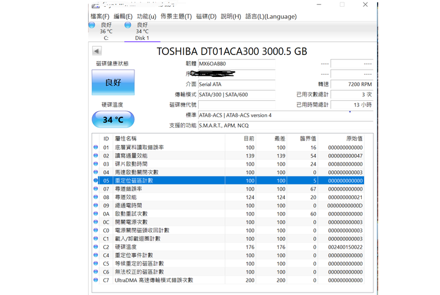Select the 碟片啟動時間 row
Viewport: 440px width, 295px height.
[x=229, y=164]
